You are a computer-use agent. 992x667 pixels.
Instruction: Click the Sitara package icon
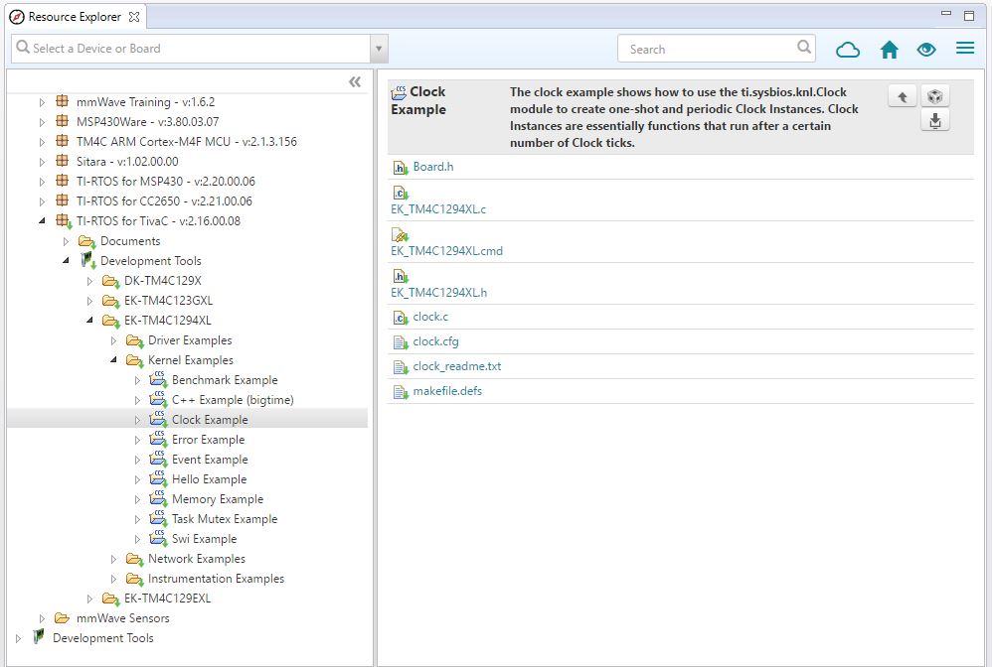tap(62, 161)
